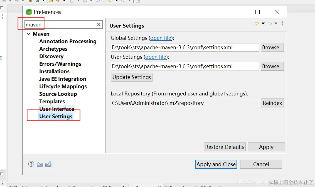The width and height of the screenshot is (315, 187).
Task: Open Annotation Processing preferences
Action: (68, 41)
